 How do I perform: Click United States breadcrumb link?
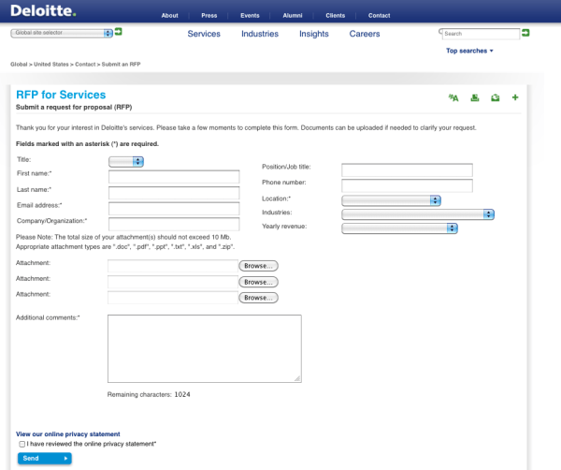[x=51, y=65]
